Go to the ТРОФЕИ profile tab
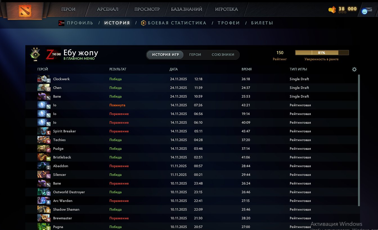Viewport: 378px width, 230px height. (x=229, y=23)
